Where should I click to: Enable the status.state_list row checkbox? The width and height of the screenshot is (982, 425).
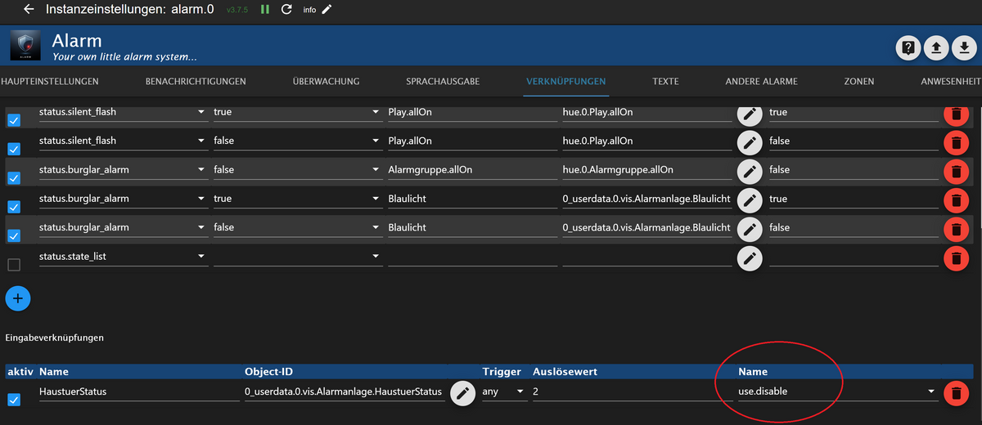coord(14,264)
